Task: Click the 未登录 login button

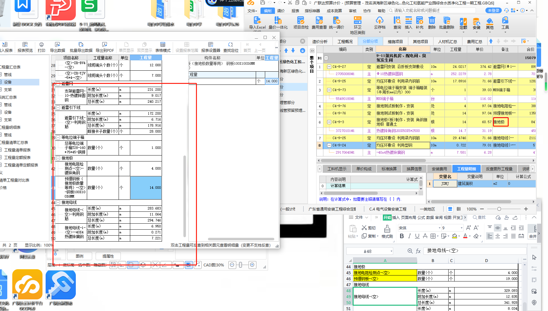Action: (494, 10)
